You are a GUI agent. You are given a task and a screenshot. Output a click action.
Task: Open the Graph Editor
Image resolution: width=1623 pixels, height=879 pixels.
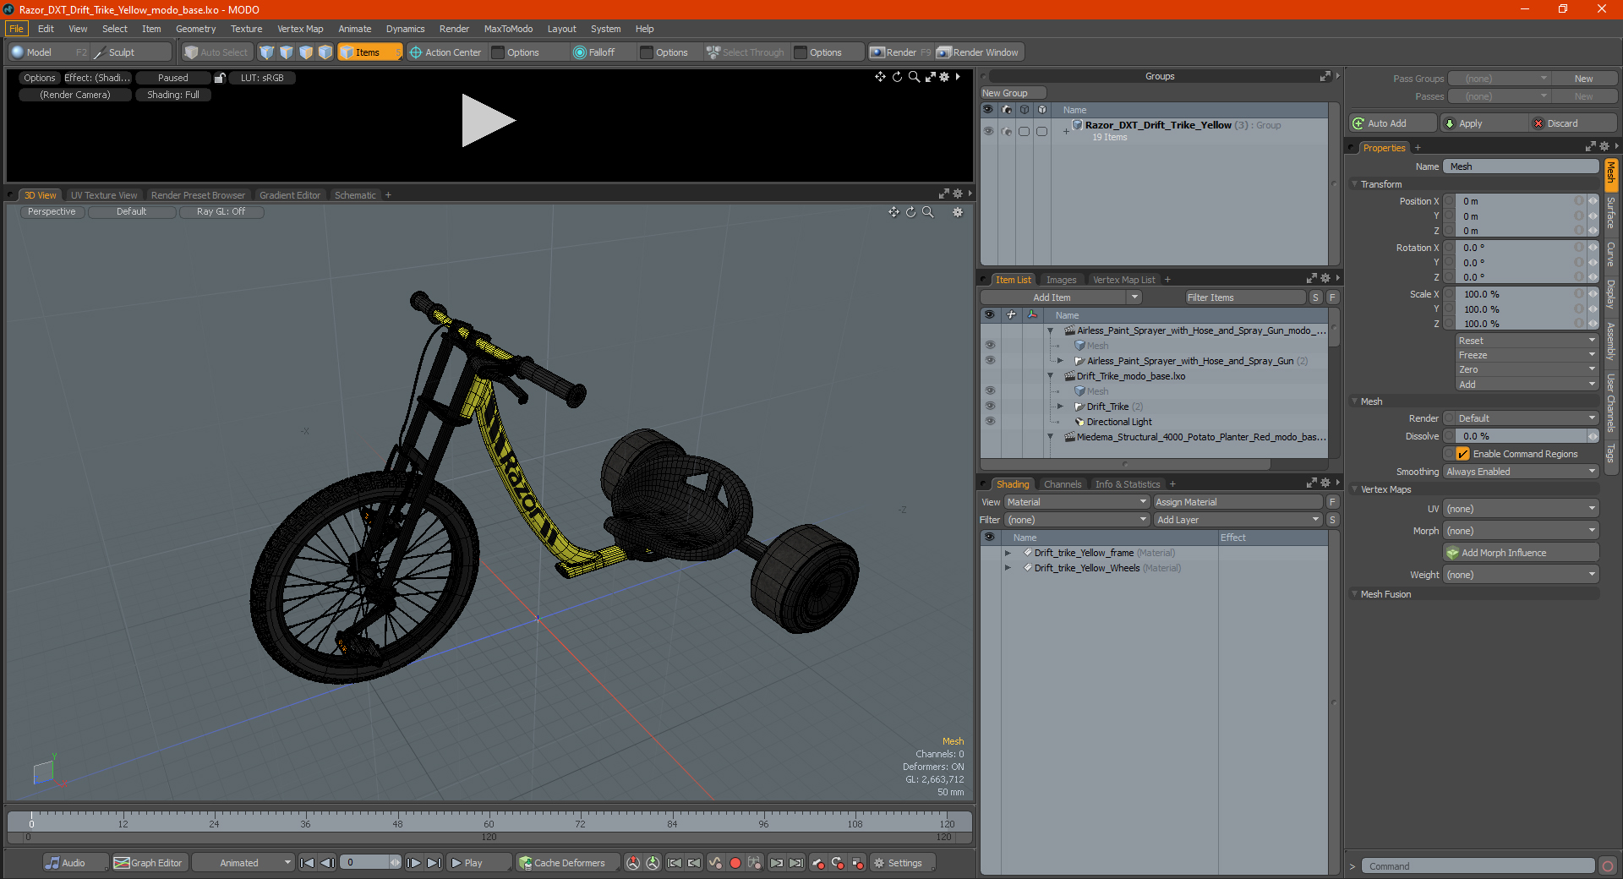148,863
